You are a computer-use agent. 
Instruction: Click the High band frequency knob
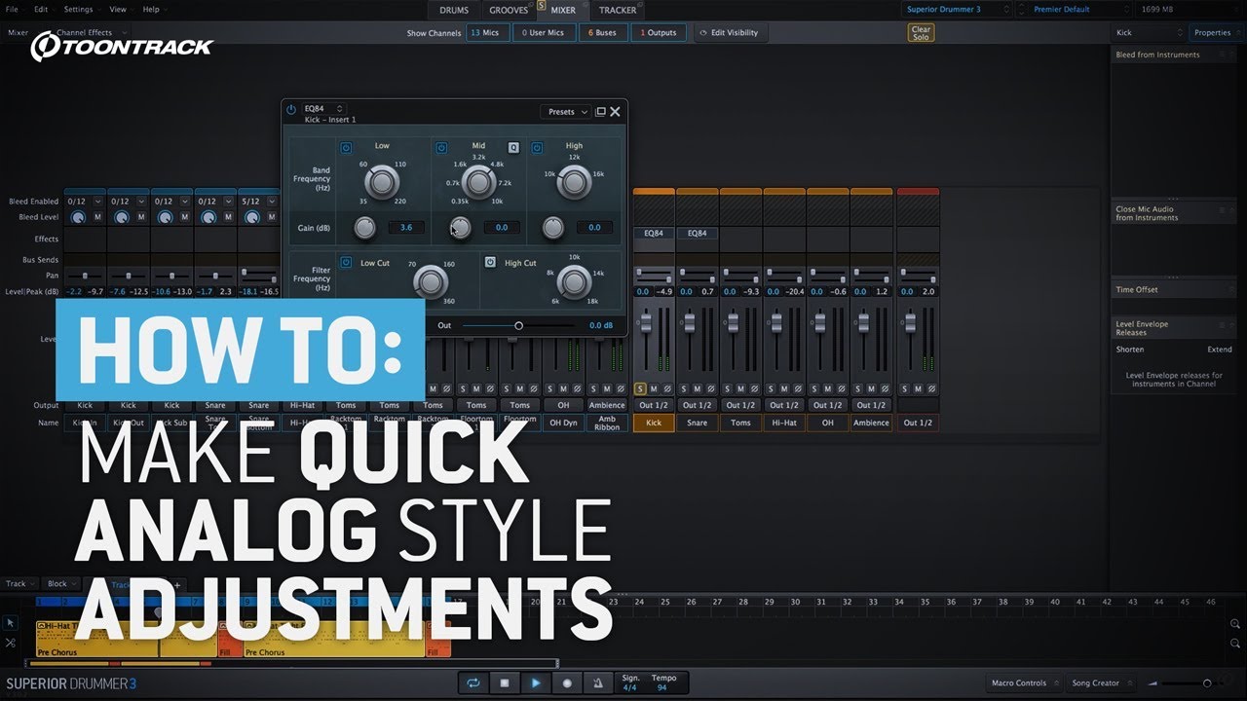pyautogui.click(x=574, y=181)
